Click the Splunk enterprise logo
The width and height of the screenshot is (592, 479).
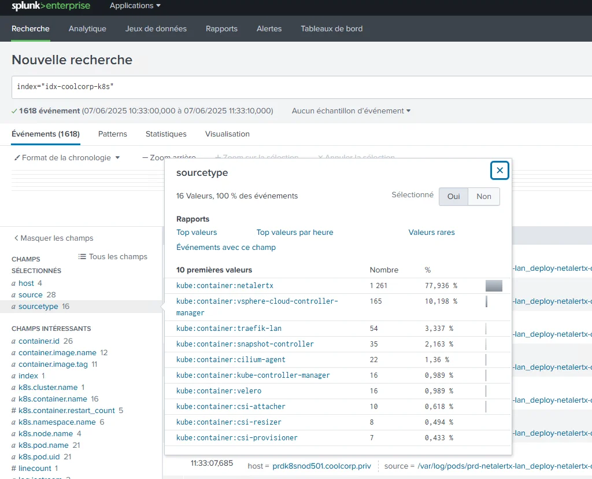pyautogui.click(x=51, y=6)
